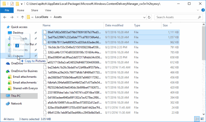Go up one folder level arrow

22,17
